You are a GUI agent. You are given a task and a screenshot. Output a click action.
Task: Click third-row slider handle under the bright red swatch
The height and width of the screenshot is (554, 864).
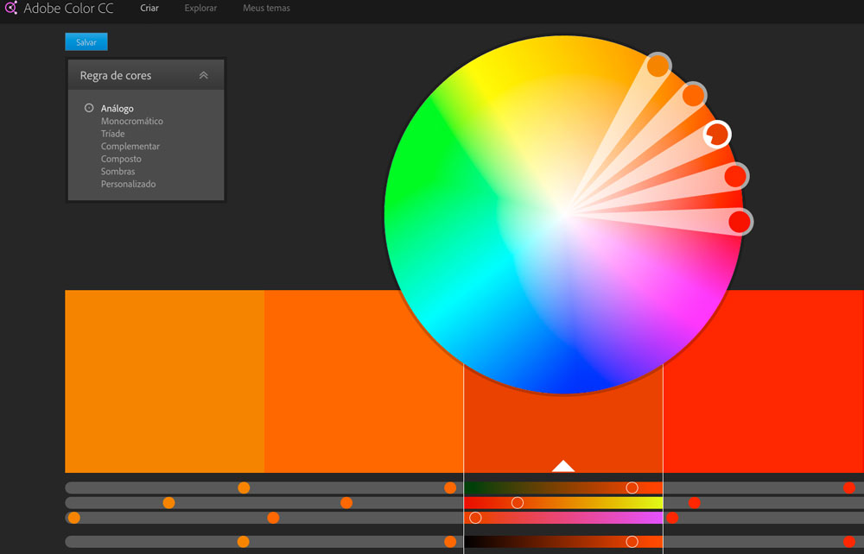click(672, 518)
